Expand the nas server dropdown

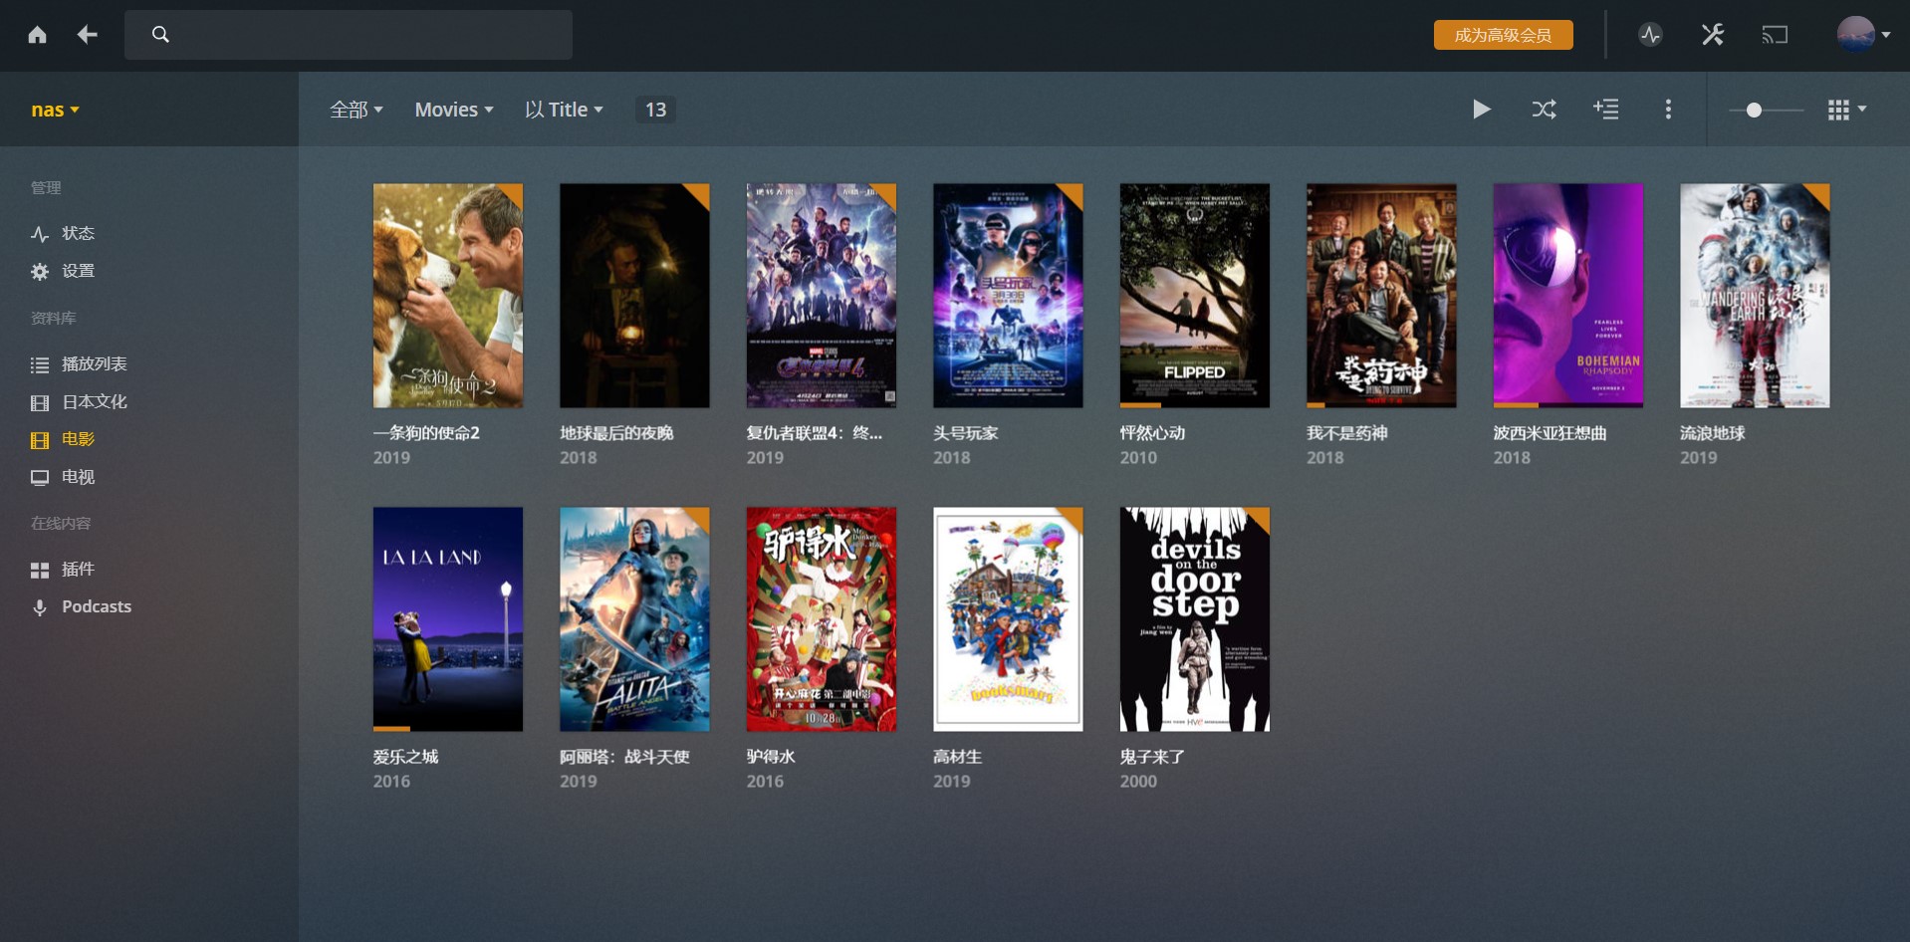tap(55, 110)
